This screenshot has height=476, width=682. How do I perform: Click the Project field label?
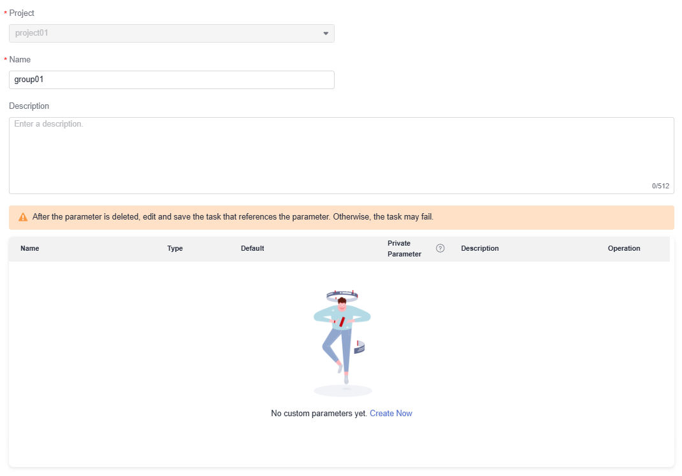pos(22,13)
